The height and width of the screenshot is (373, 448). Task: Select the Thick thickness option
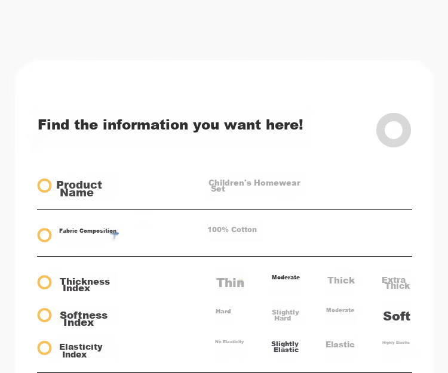pyautogui.click(x=341, y=280)
